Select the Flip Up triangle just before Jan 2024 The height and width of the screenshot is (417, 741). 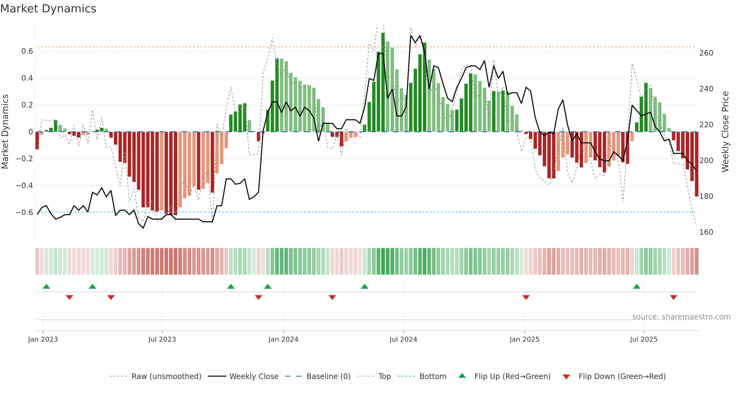[268, 286]
